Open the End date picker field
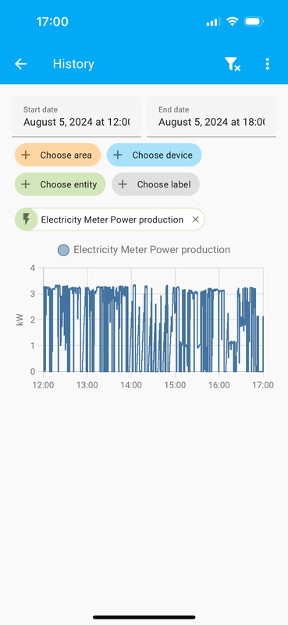The image size is (288, 625). click(212, 116)
